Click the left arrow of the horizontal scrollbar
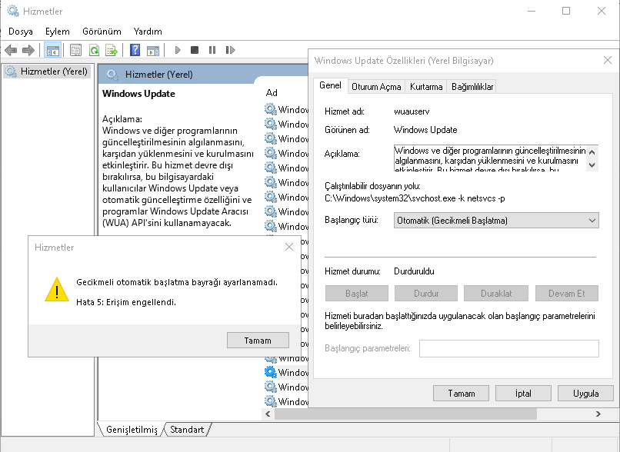This screenshot has height=452, width=620. click(268, 414)
